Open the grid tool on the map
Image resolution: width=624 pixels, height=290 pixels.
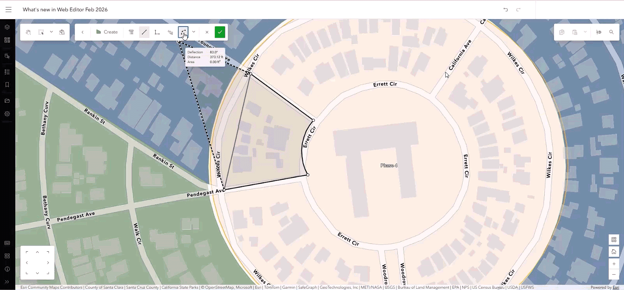point(614,240)
